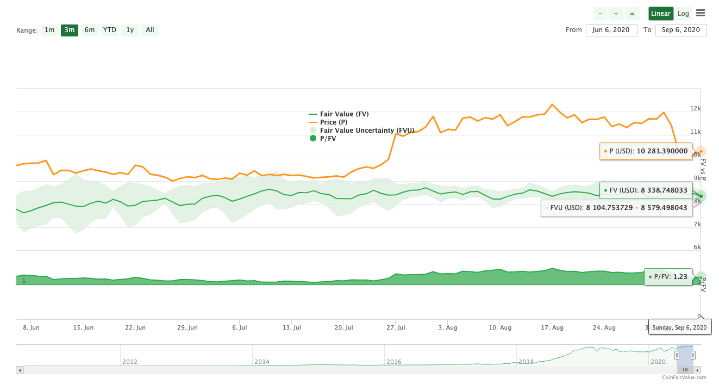Image resolution: width=719 pixels, height=384 pixels.
Task: Show the 1y range
Action: [x=130, y=30]
